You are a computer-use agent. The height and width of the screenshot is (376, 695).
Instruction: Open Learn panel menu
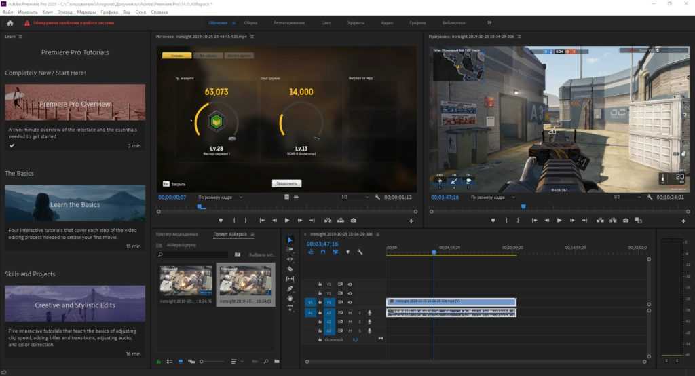point(20,37)
